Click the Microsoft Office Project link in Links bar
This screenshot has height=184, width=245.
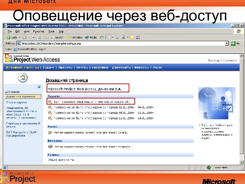(30, 49)
